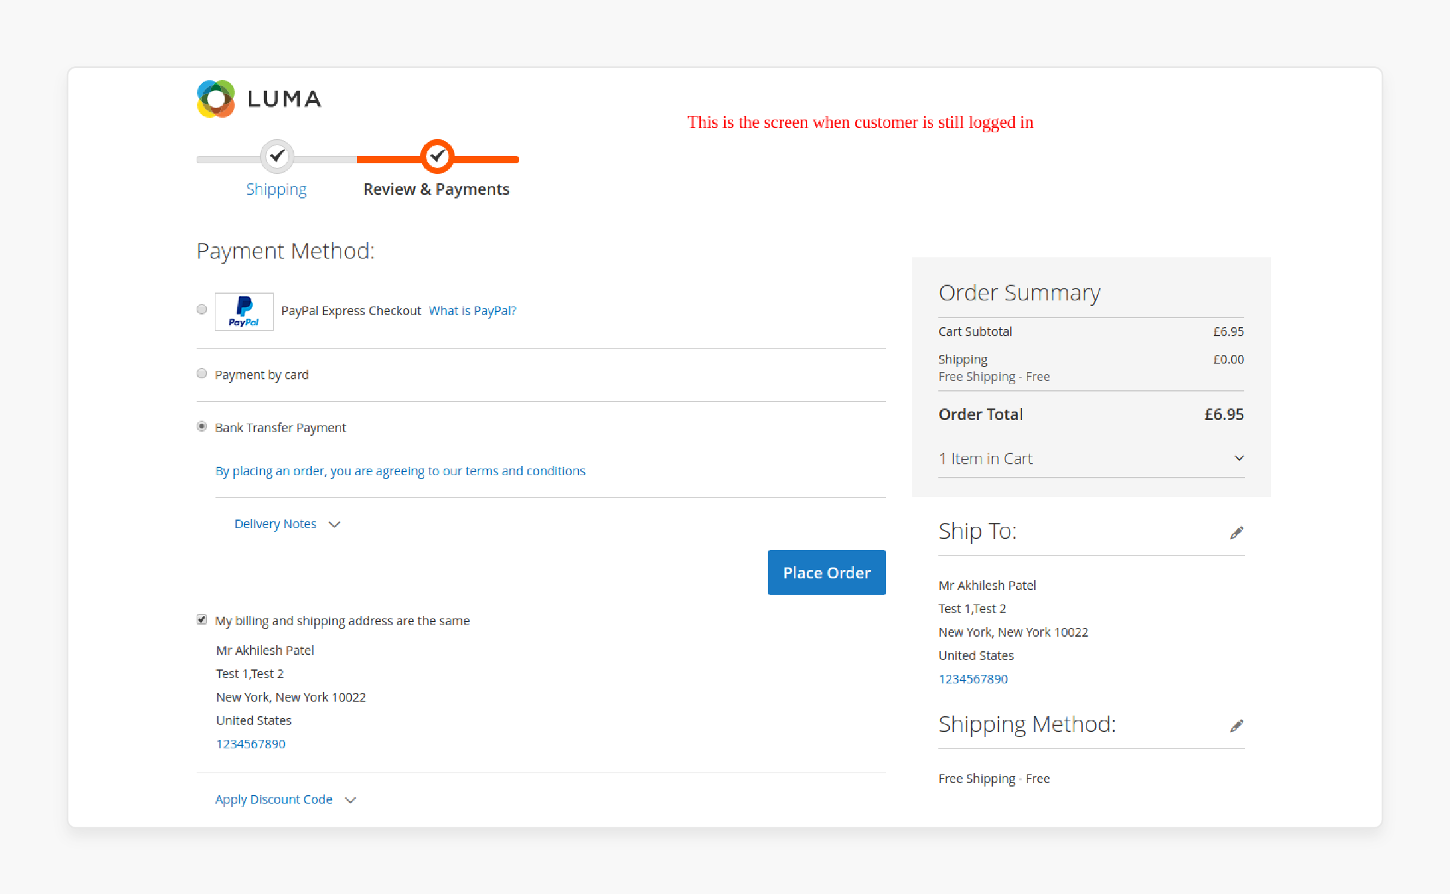Screen dimensions: 1450x894
Task: Click the Luma logo icon
Action: (x=216, y=99)
